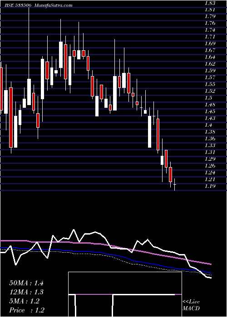Select the 1.69 price axis label
This screenshot has height=317, width=227.
click(x=210, y=43)
